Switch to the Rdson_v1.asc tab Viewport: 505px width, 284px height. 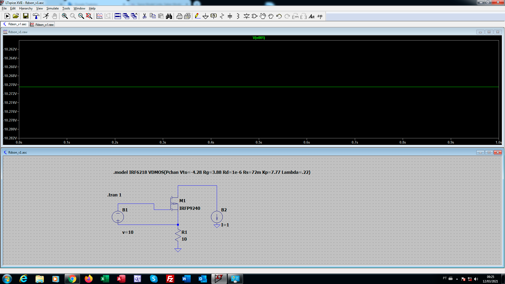click(15, 24)
